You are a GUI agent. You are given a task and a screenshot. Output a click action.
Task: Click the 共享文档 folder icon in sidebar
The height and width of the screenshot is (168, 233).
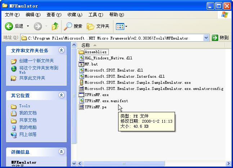coord(14,121)
